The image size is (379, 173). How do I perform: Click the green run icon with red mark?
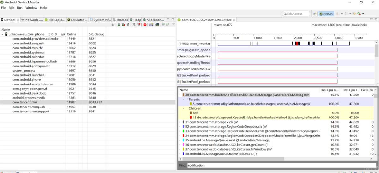click(359, 14)
